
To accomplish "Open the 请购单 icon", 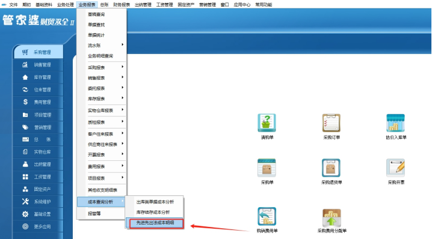I will point(267,123).
